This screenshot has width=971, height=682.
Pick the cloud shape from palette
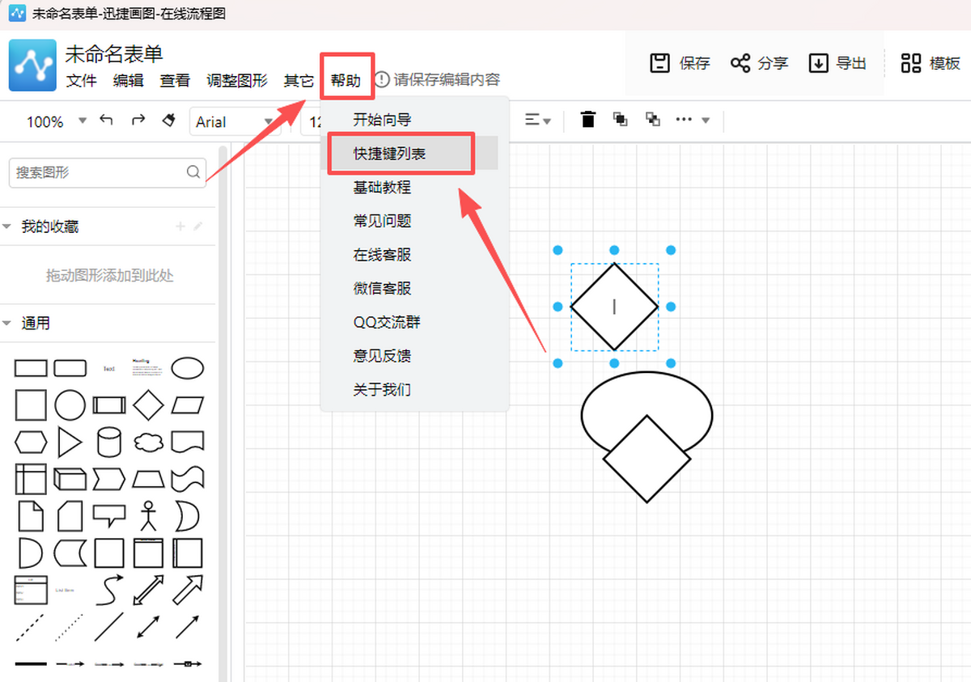148,442
